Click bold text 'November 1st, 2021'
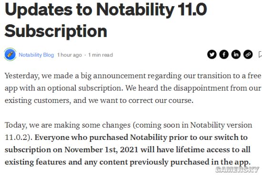262x175 pixels. tap(101, 150)
